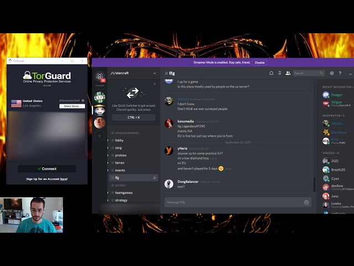Select the #lfg channel

(x=133, y=178)
